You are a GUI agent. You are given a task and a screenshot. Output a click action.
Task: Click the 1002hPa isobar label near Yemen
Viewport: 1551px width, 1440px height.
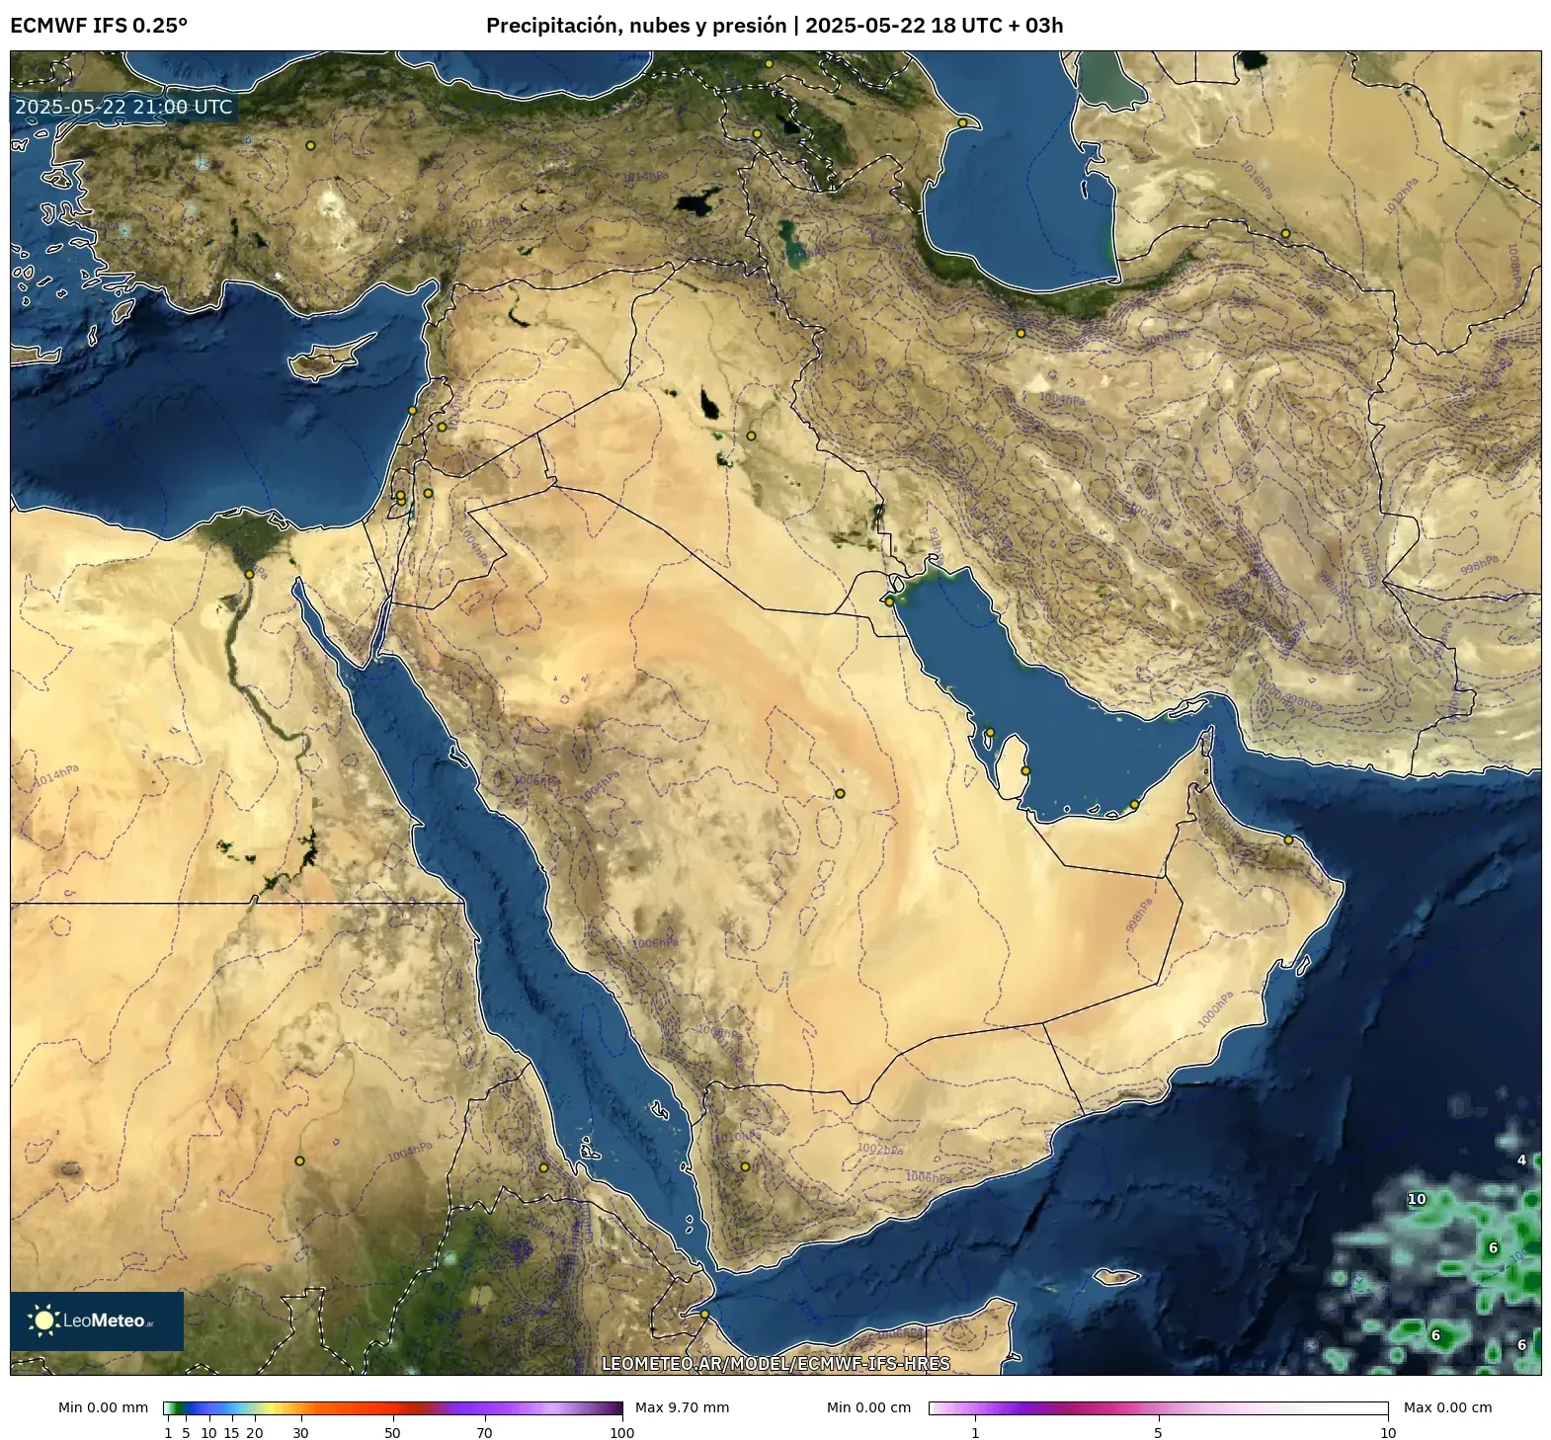[x=880, y=1150]
